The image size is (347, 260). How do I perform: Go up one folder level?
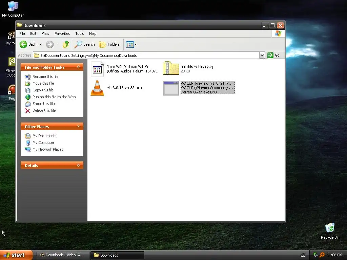pos(66,44)
